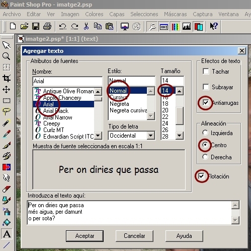251x251 pixels.
Task: Select the Color Replacer tool
Action: click(7, 167)
